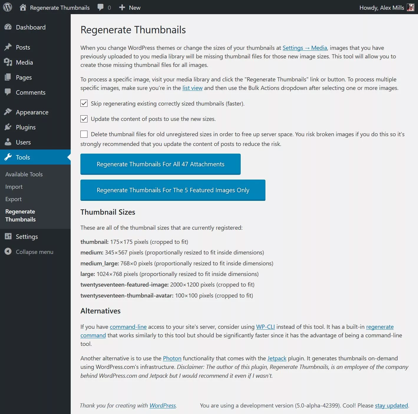Select the Media library music-note icon
Screen dimensions: 418x414
click(8, 62)
